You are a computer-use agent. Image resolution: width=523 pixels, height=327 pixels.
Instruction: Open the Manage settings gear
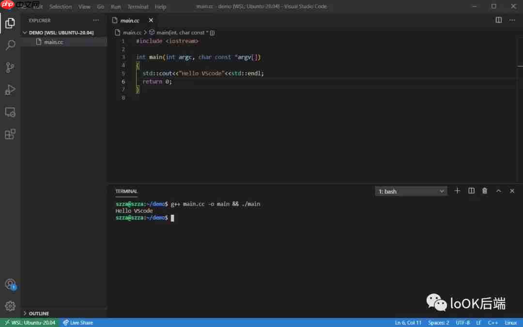coord(10,306)
